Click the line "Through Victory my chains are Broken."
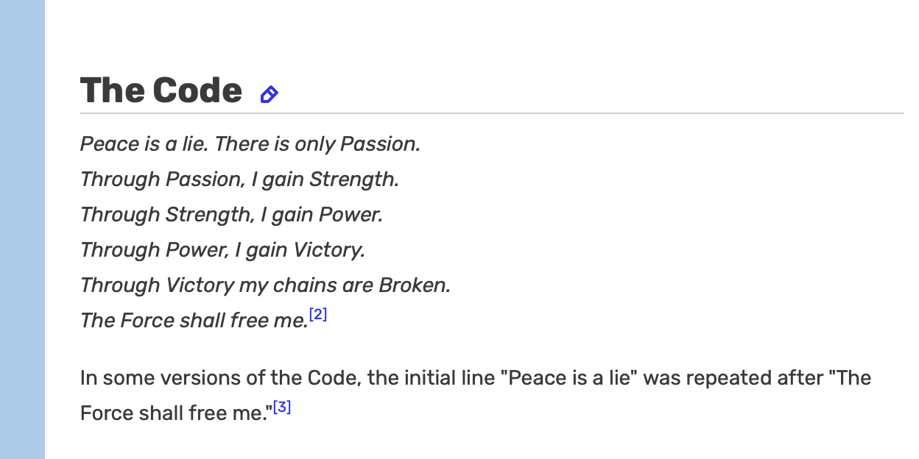 coord(265,285)
